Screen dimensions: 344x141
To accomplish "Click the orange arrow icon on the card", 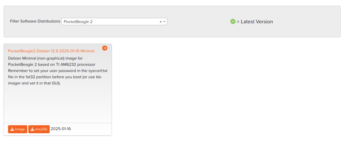I will [105, 48].
